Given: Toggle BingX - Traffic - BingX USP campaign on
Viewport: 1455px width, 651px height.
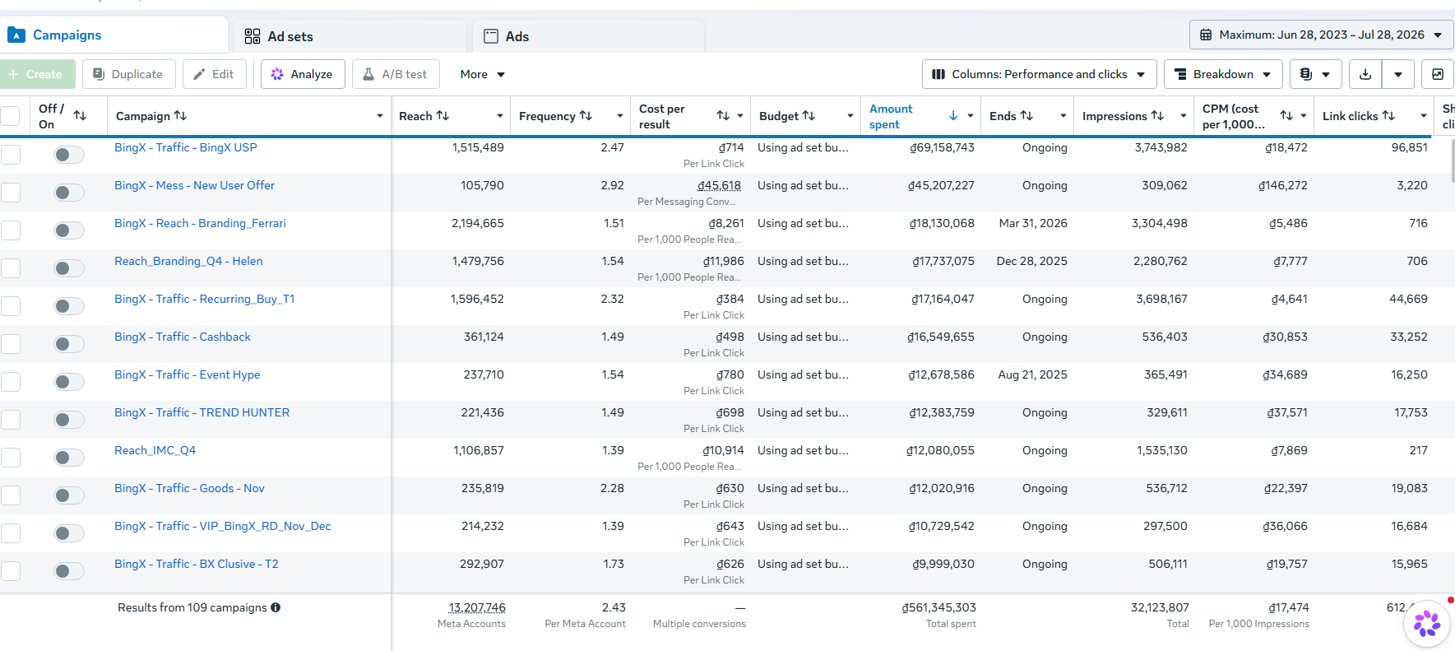Looking at the screenshot, I should coord(69,155).
